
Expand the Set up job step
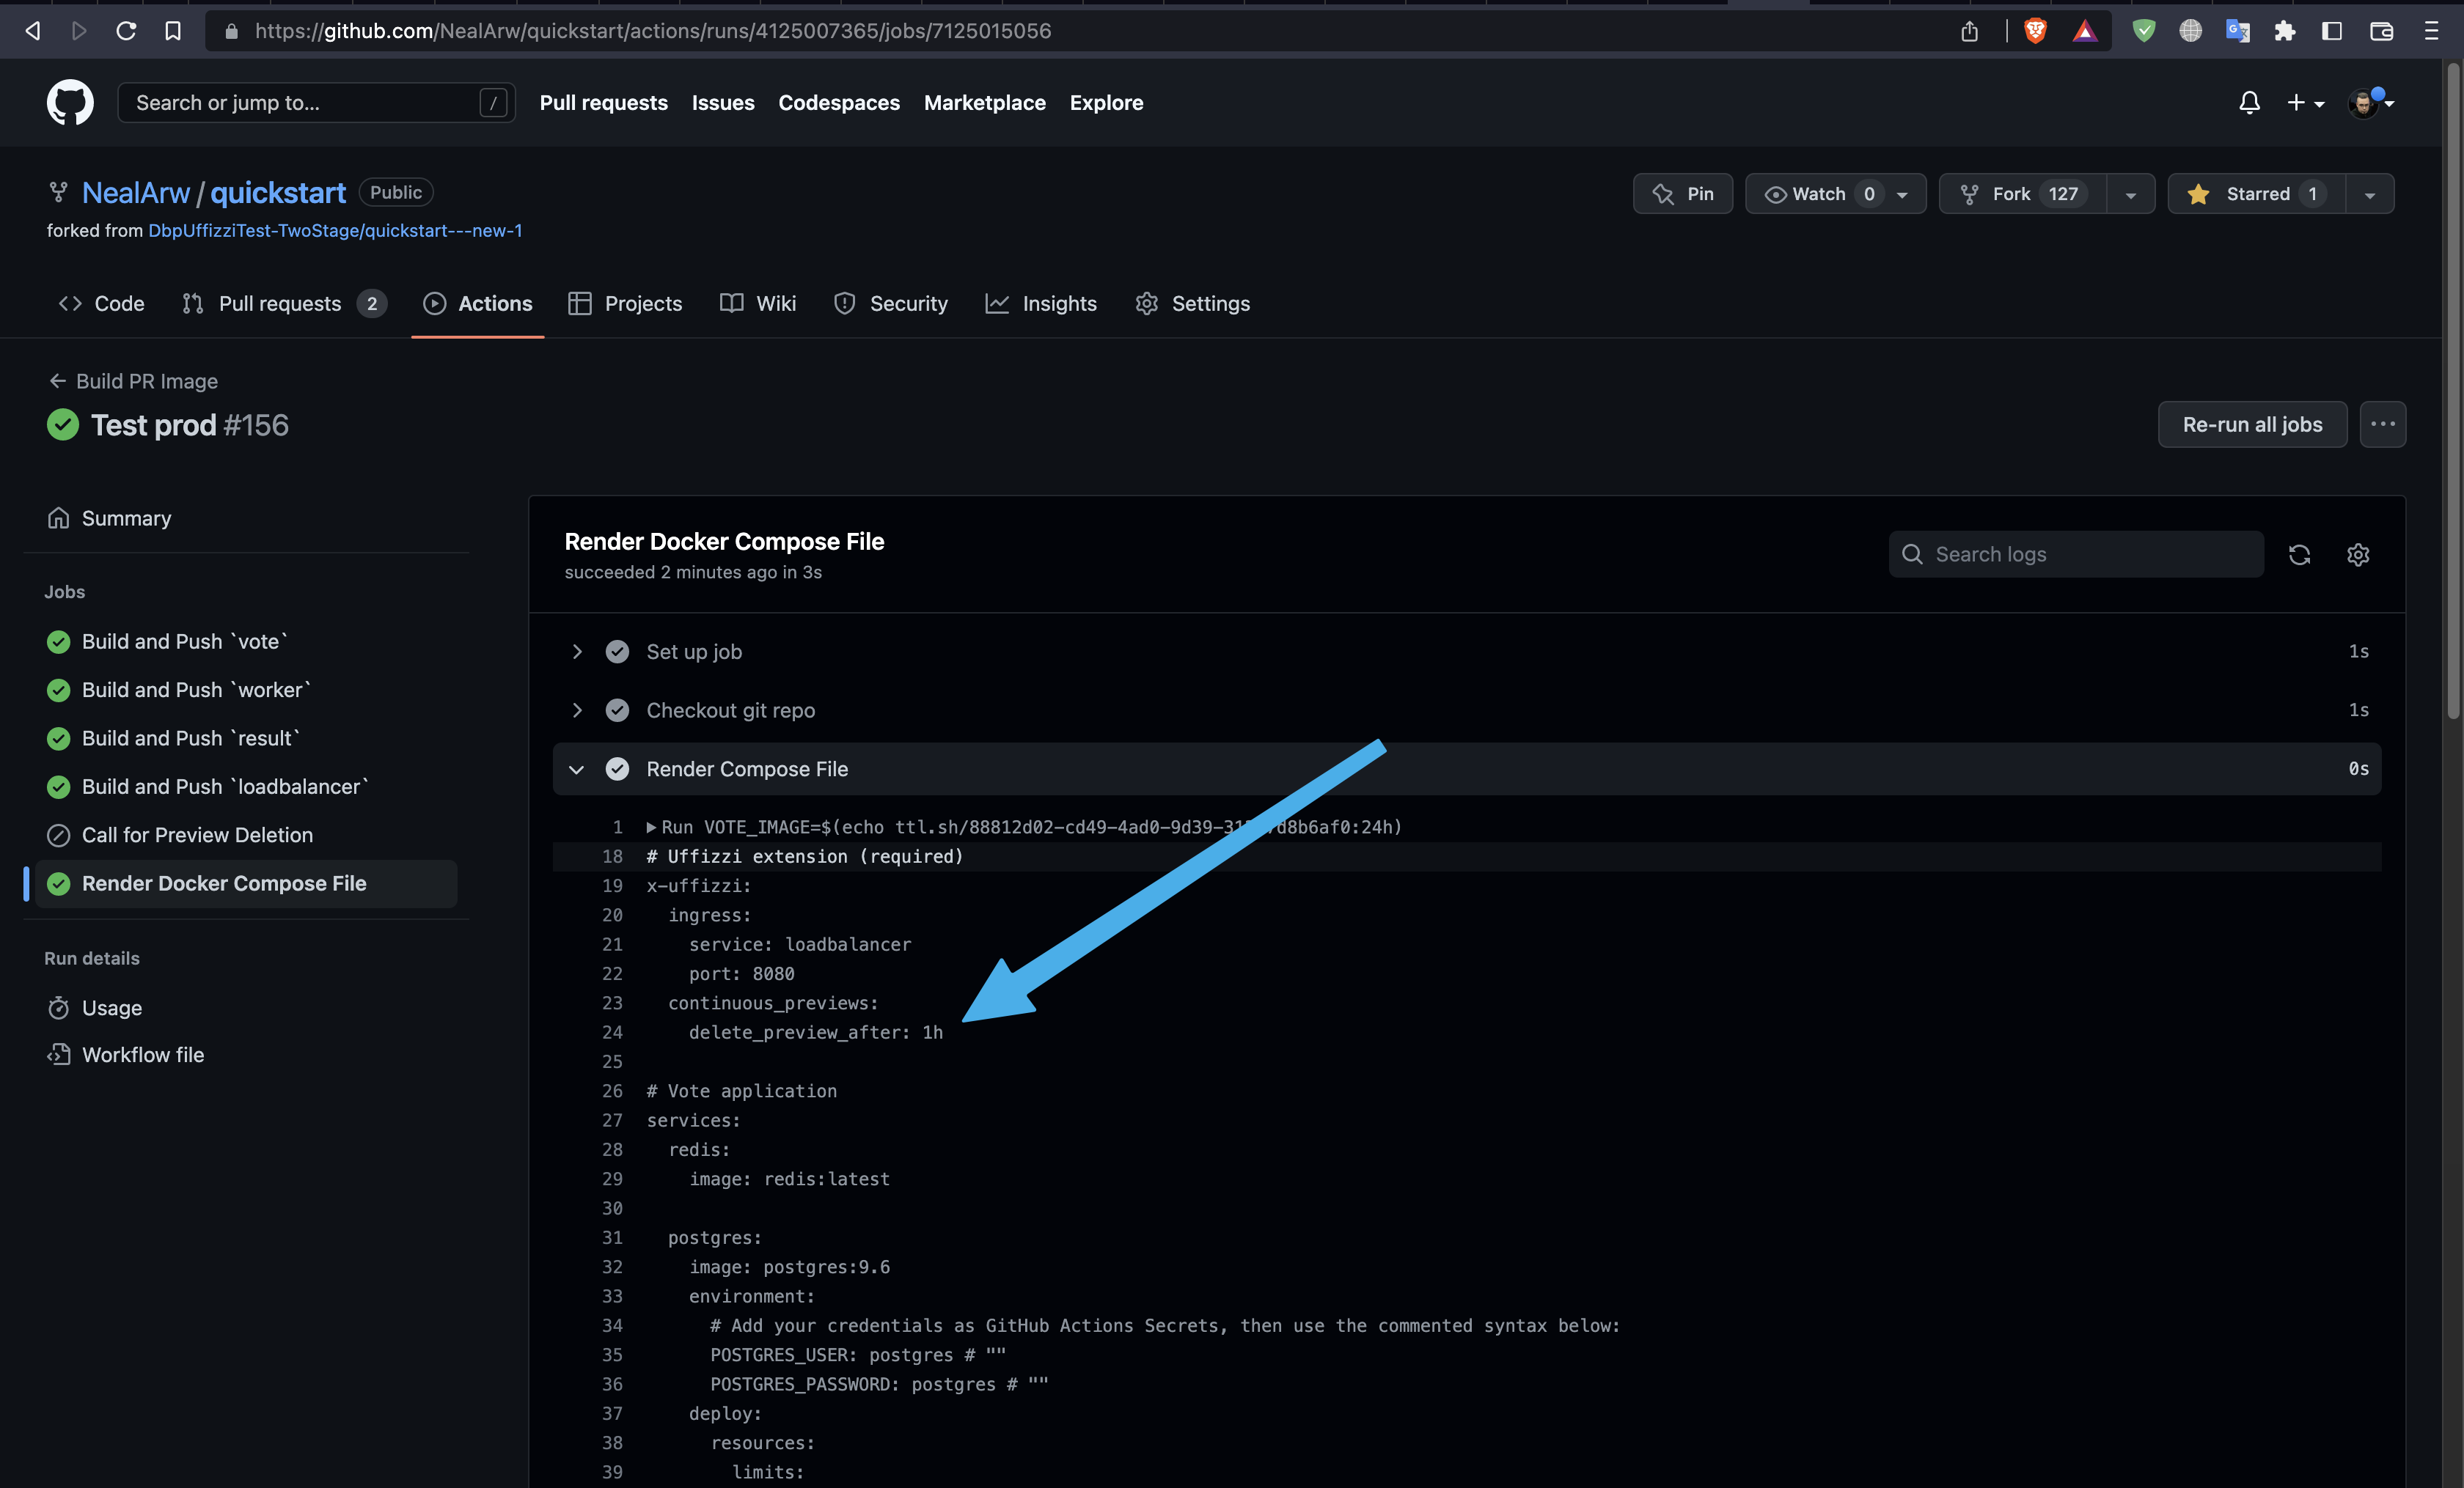click(x=577, y=651)
